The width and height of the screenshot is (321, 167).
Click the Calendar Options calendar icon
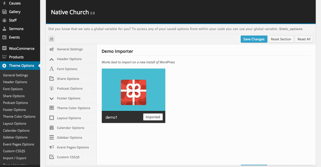click(52, 128)
